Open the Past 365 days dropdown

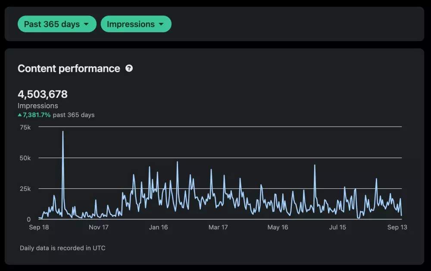pos(56,24)
